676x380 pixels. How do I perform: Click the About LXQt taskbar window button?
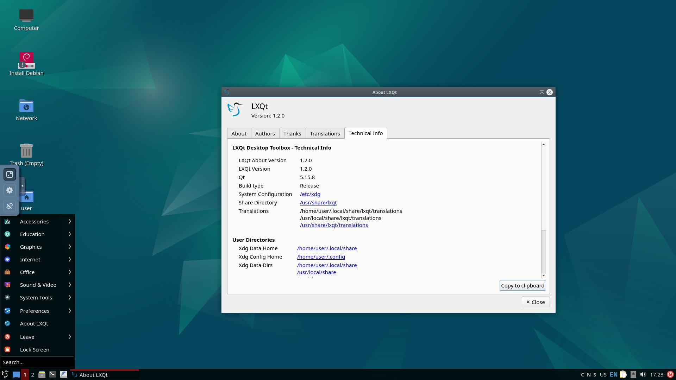tap(105, 375)
